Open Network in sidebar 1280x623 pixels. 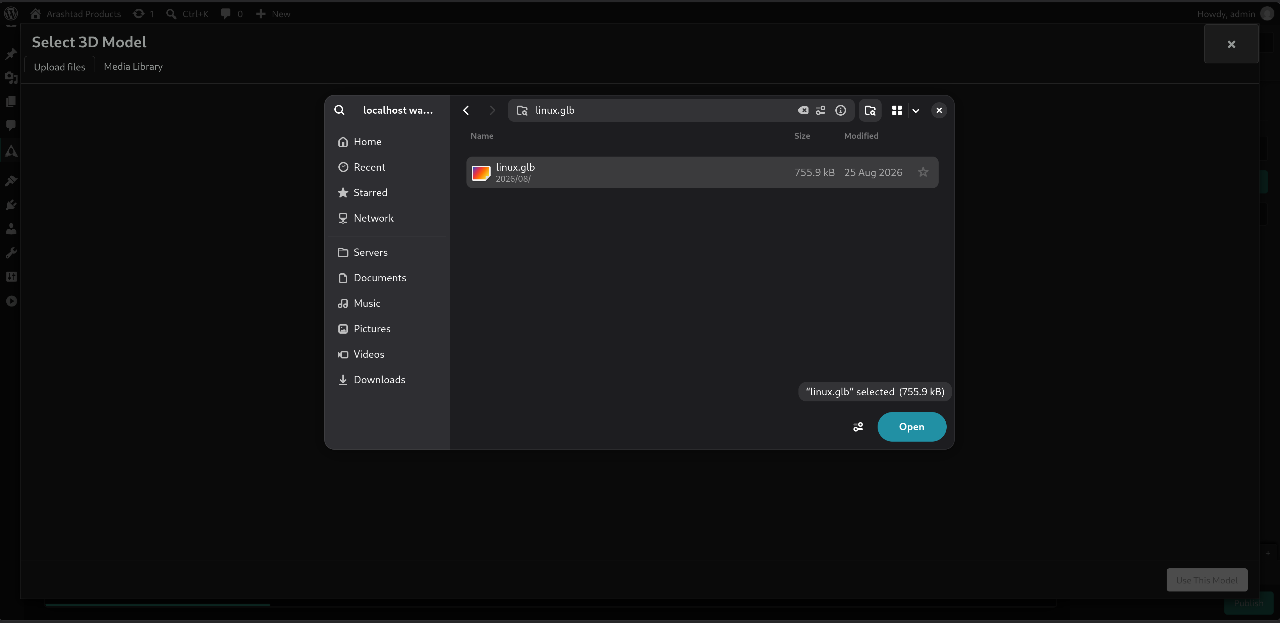click(388, 218)
